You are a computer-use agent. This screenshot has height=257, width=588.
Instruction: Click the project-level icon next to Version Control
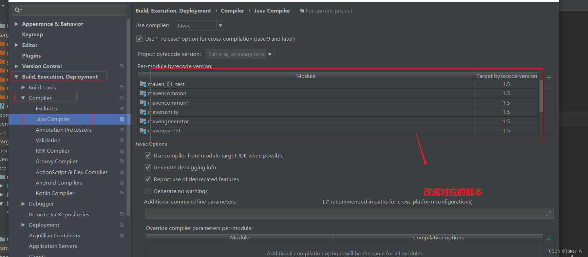(x=121, y=66)
